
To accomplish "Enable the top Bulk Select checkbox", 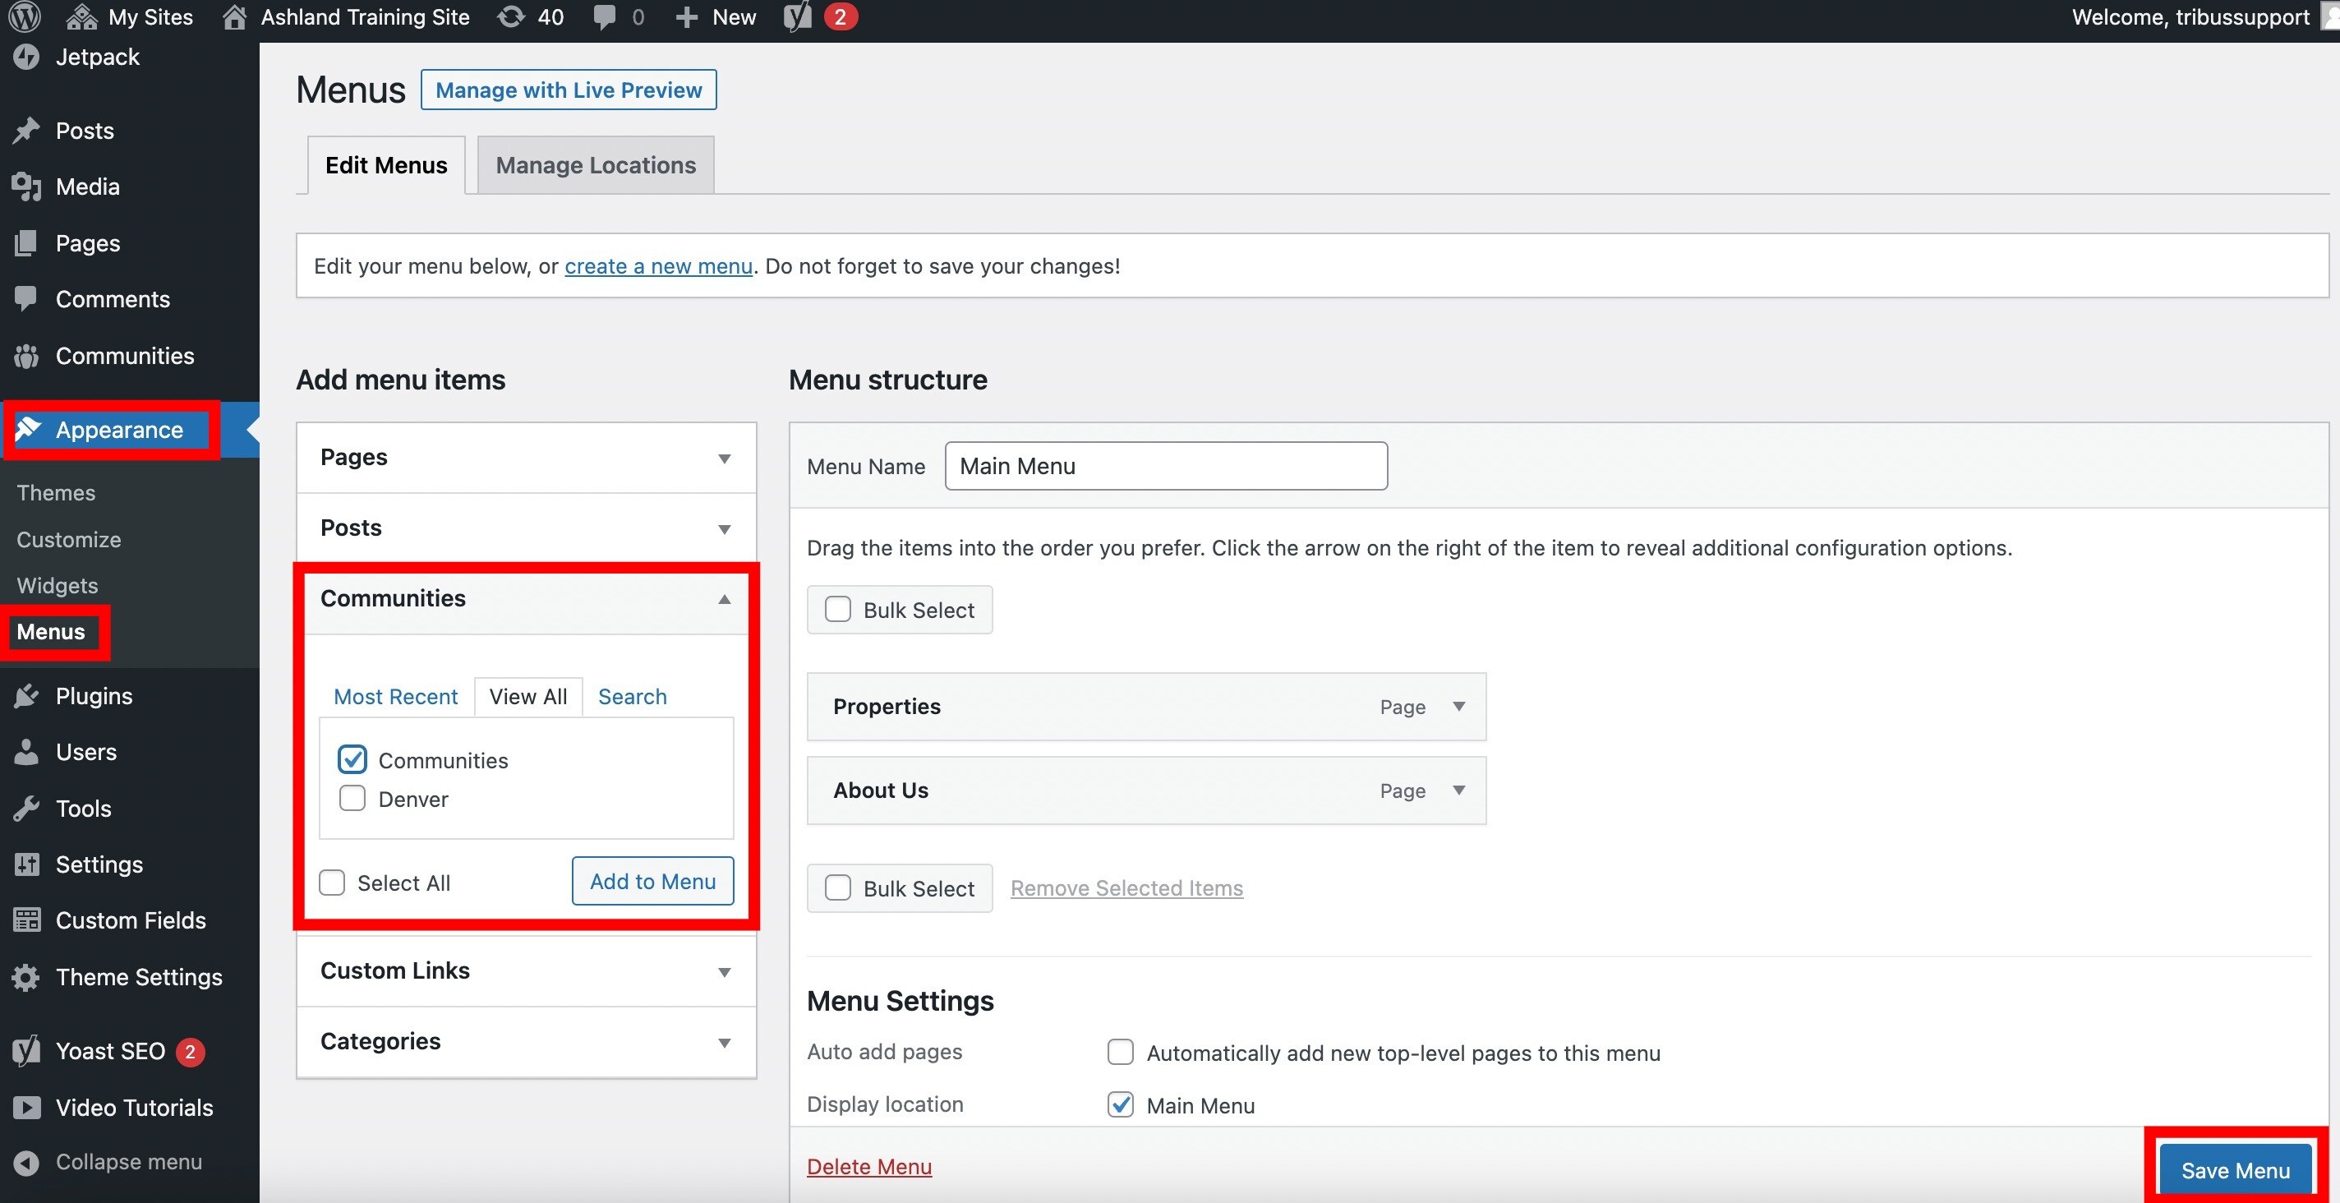I will (x=837, y=609).
